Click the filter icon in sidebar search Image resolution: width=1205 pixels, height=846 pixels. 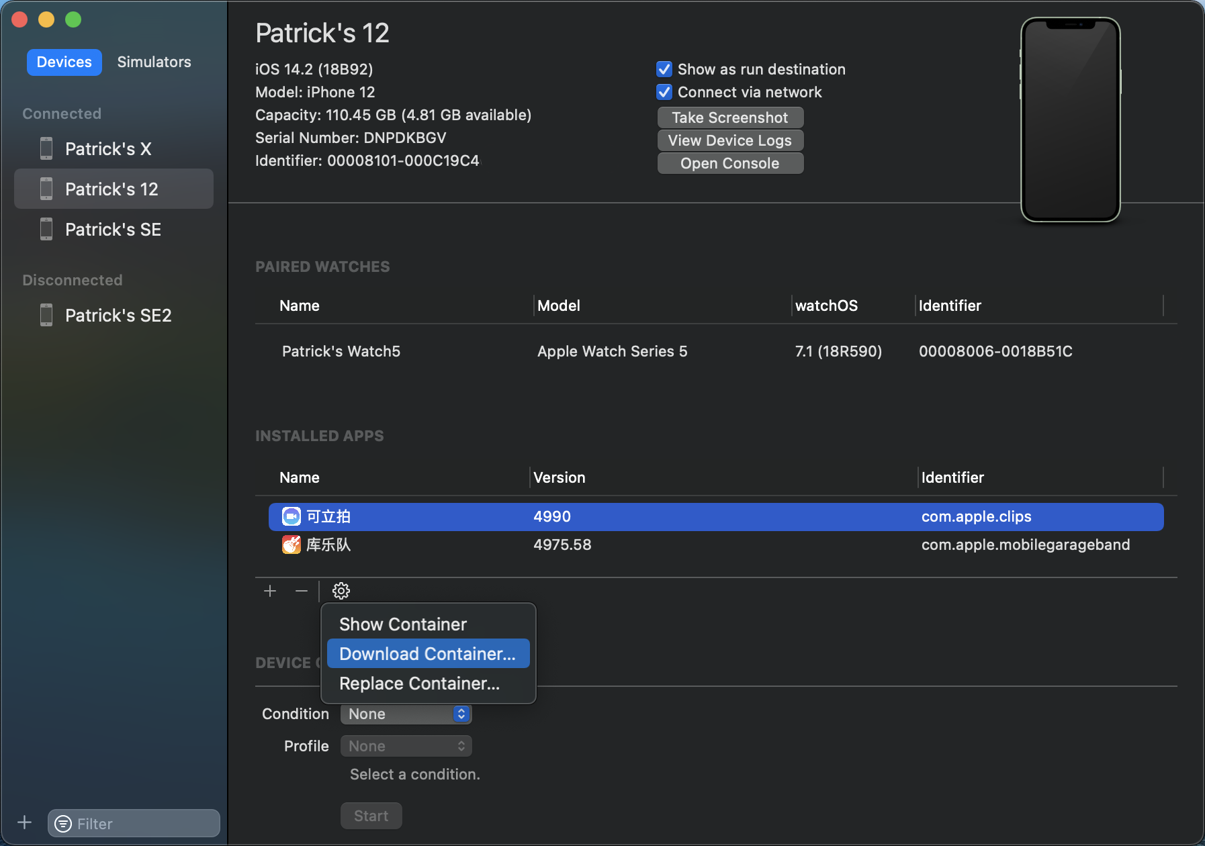[63, 824]
